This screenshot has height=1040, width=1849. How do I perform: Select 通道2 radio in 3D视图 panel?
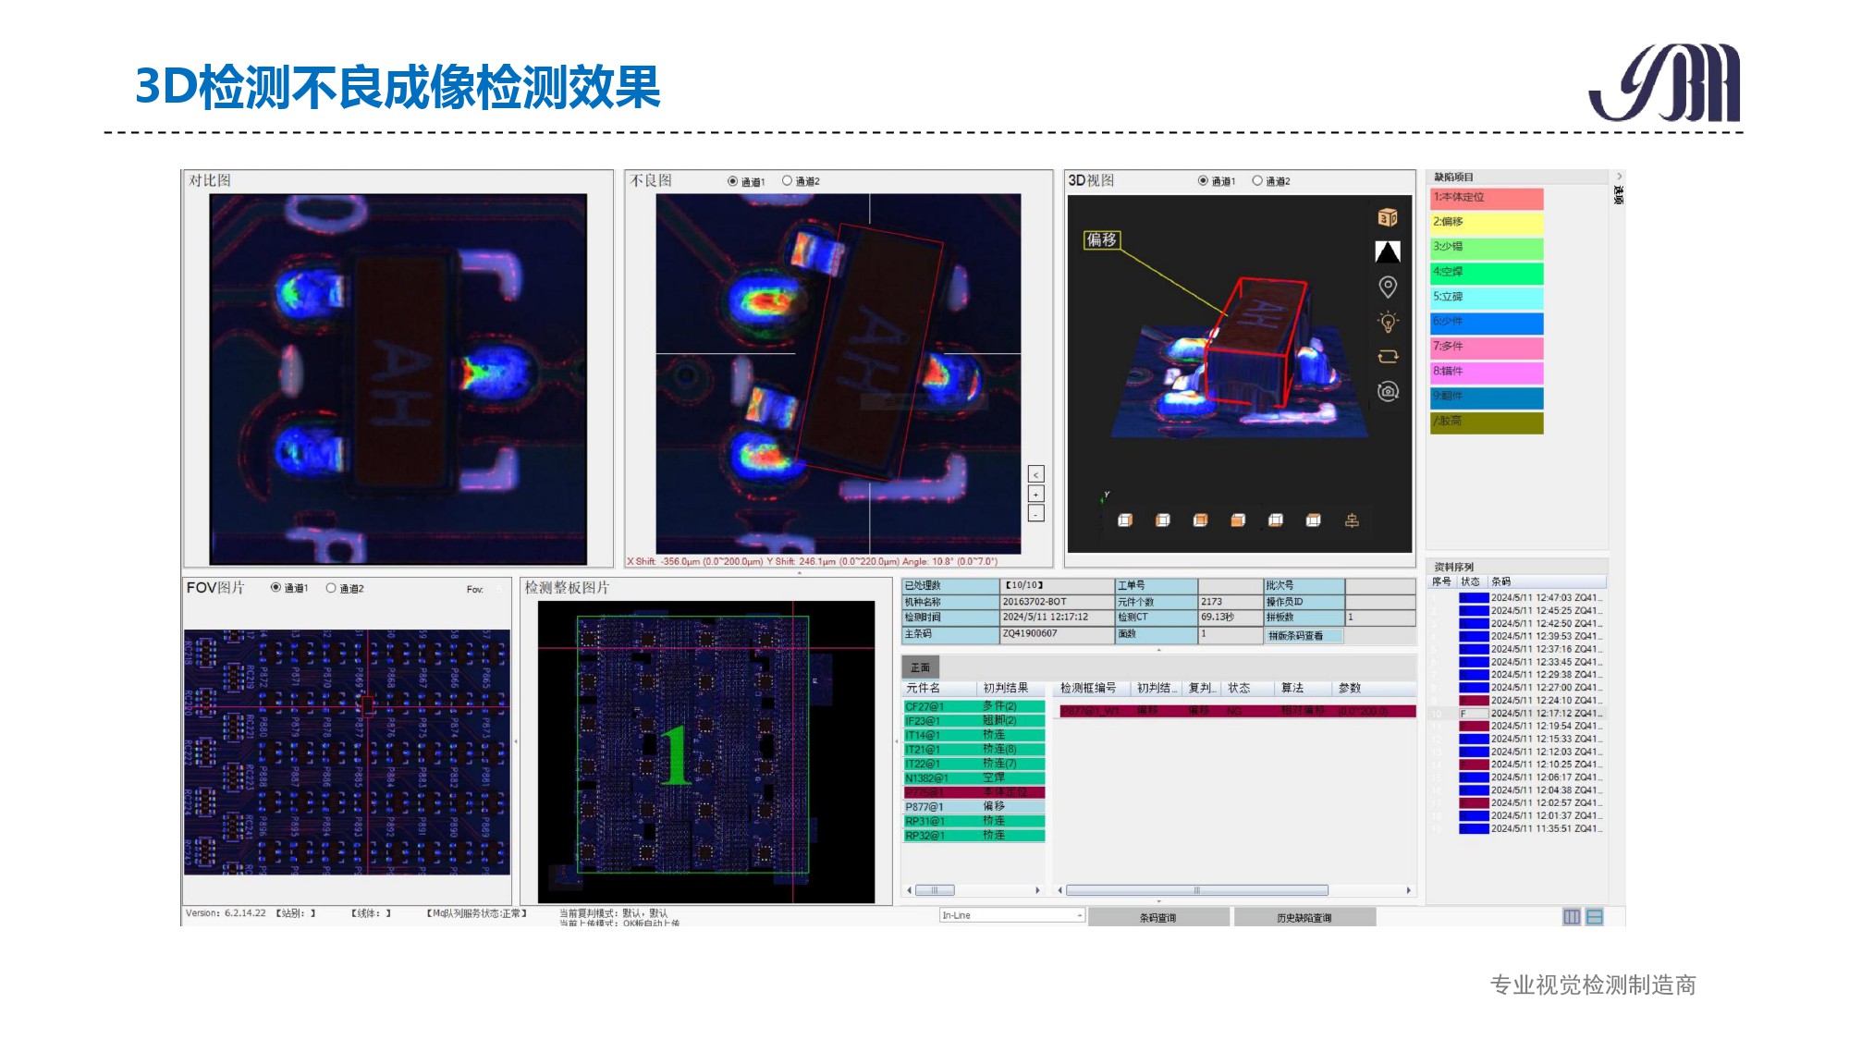(1257, 181)
